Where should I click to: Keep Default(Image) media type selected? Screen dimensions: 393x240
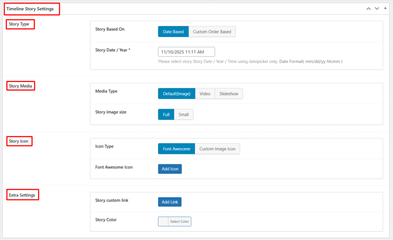tap(176, 93)
